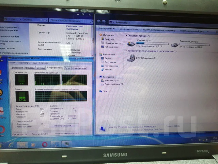Select Windows 7 (C:) in navigation tree
Viewport: 218px width, 164px height.
[110, 81]
